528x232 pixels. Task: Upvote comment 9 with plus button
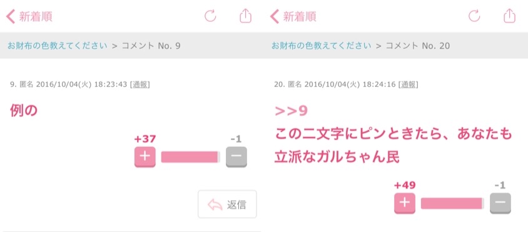point(145,157)
